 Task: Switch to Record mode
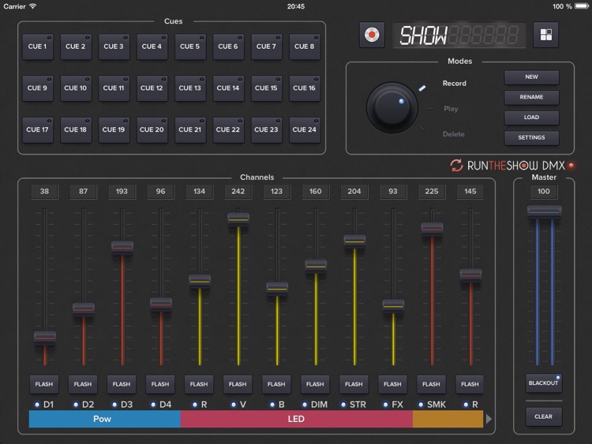(x=454, y=84)
